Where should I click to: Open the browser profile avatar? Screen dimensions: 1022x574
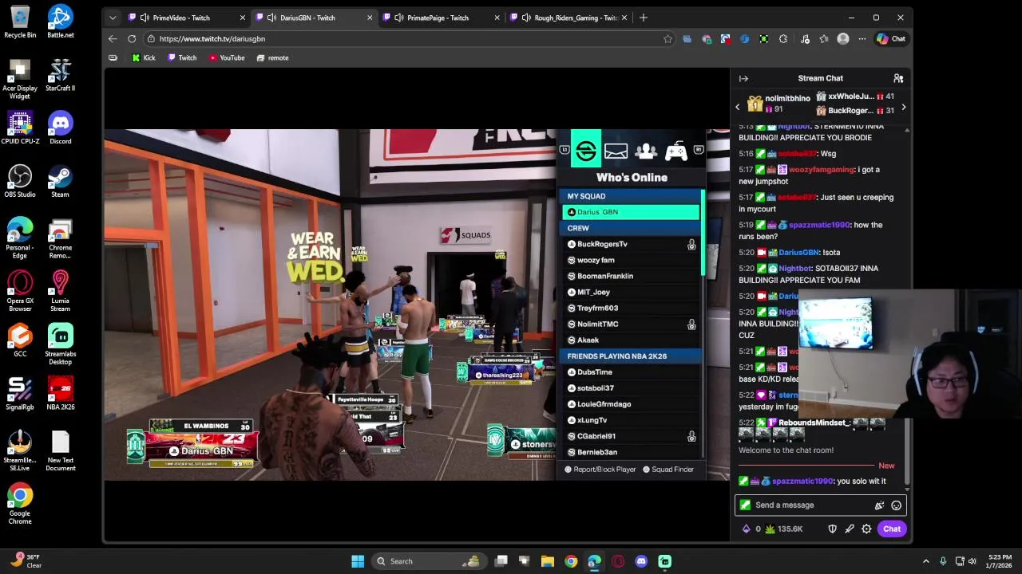[x=842, y=38]
